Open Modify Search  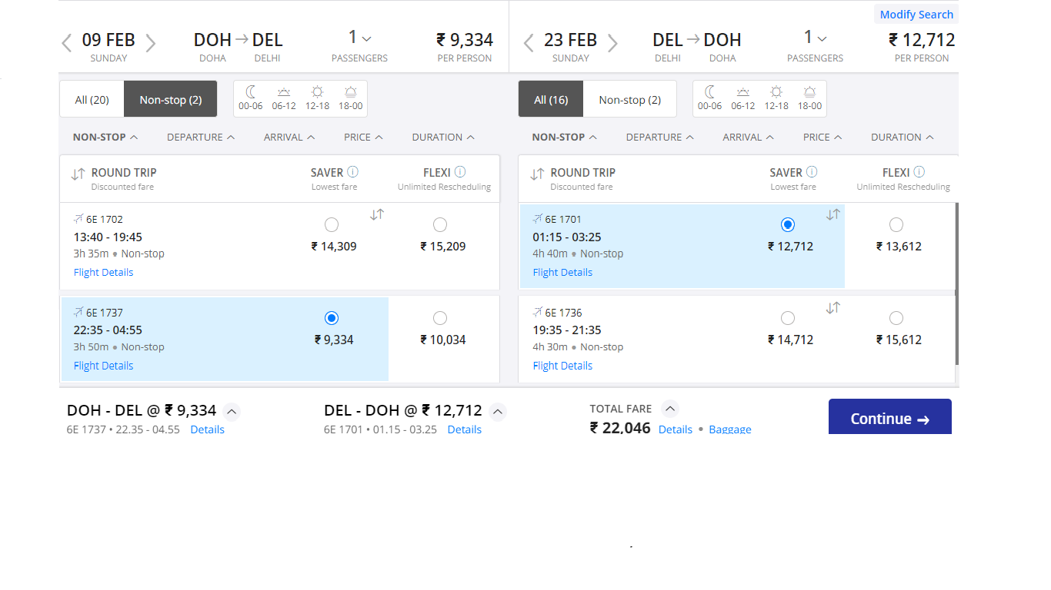tap(916, 15)
